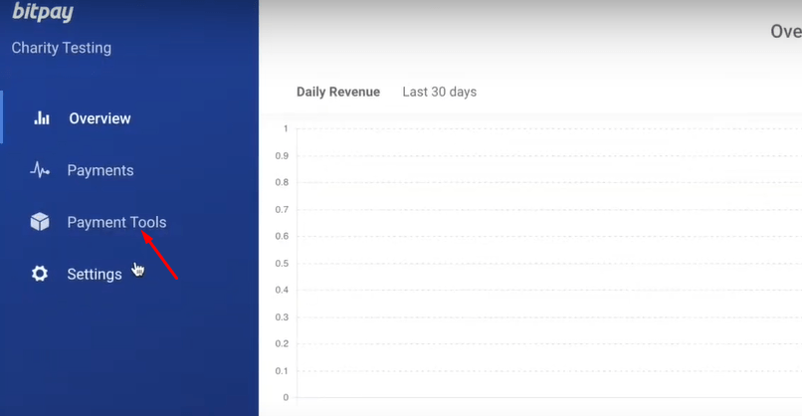This screenshot has width=802, height=416.
Task: Click the Daily Revenue heading
Action: (x=338, y=92)
